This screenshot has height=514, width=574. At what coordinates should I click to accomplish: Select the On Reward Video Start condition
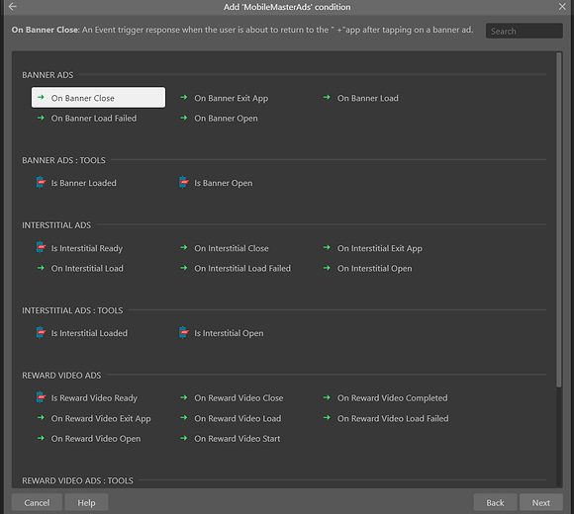pos(238,438)
